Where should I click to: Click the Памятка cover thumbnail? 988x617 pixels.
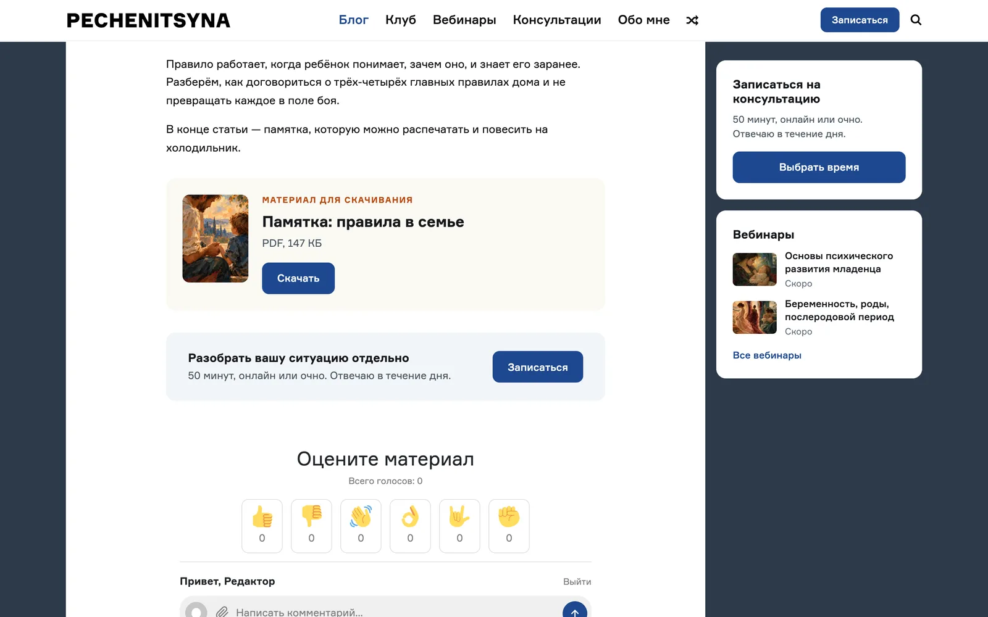click(216, 239)
